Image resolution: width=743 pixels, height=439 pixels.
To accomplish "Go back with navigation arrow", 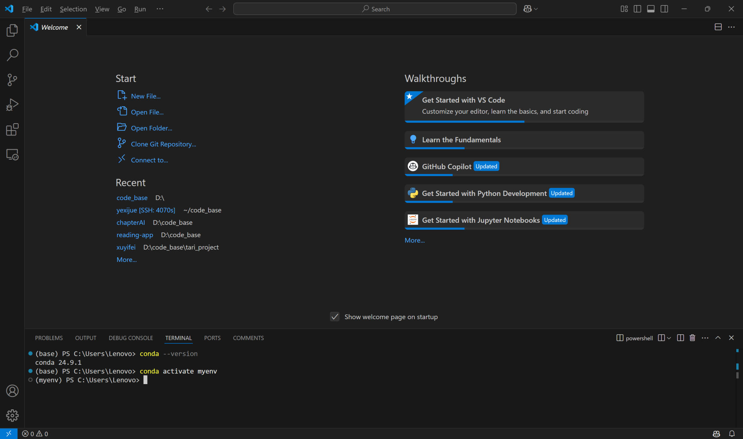I will click(209, 9).
